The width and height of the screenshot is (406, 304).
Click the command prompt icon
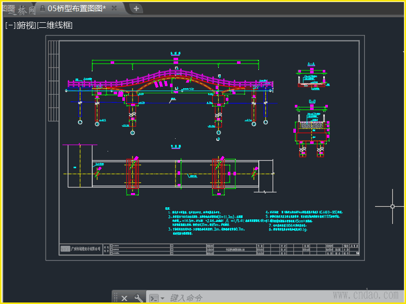click(x=154, y=298)
